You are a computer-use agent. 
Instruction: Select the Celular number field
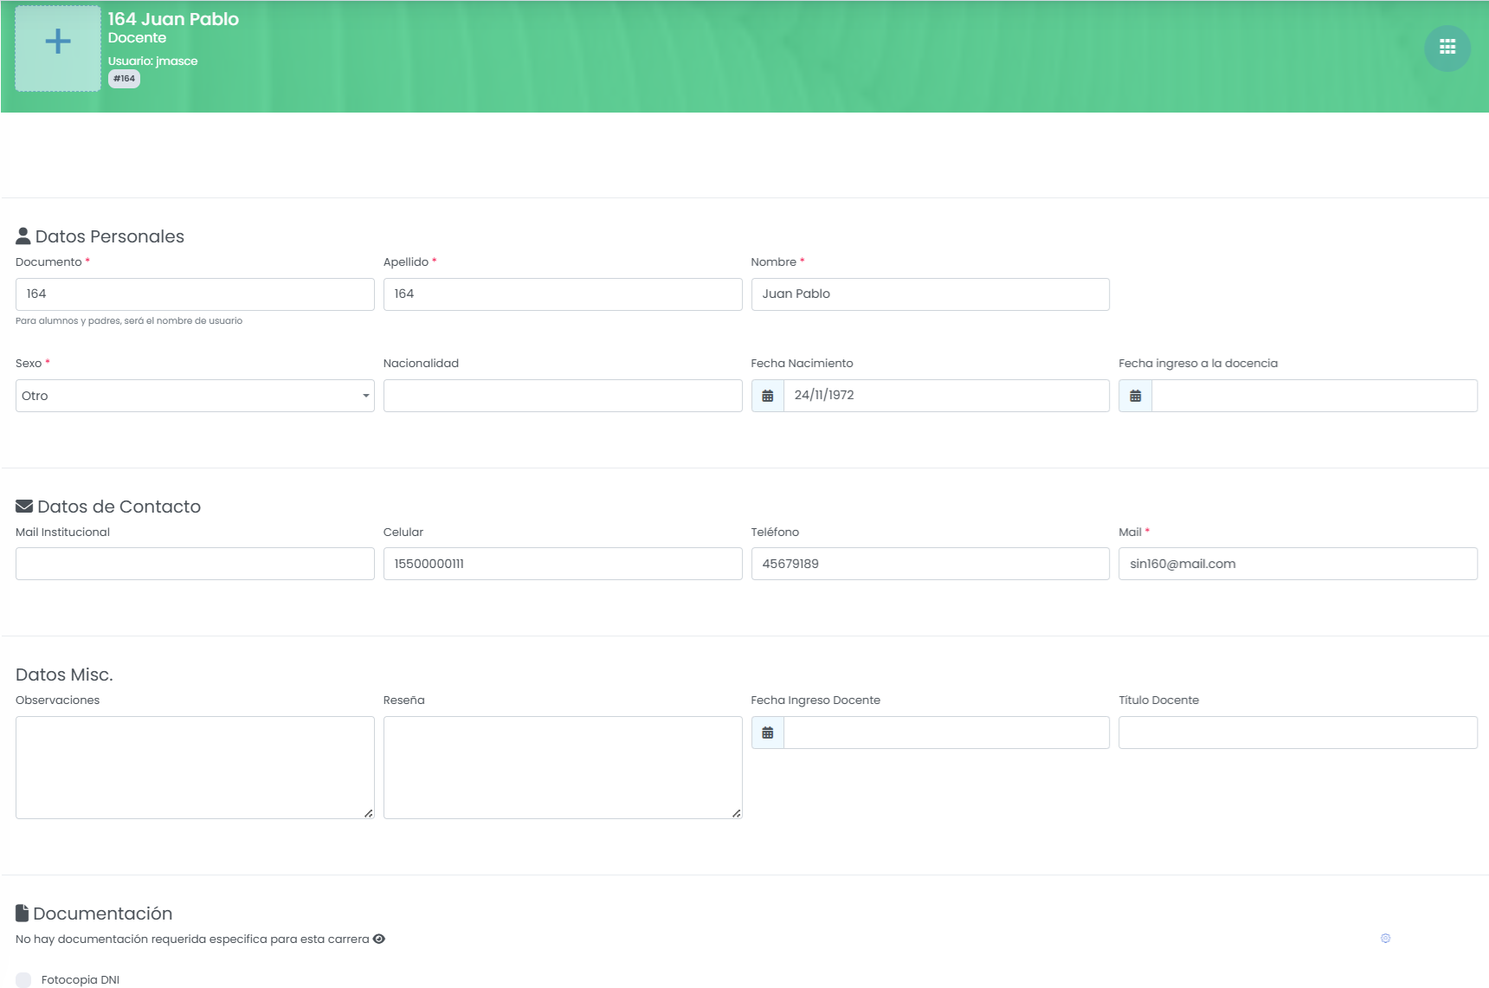tap(563, 564)
